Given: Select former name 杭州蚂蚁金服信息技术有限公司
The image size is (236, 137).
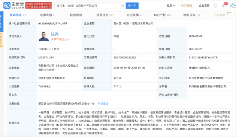Looking at the screenshot, I should pyautogui.click(x=207, y=86).
